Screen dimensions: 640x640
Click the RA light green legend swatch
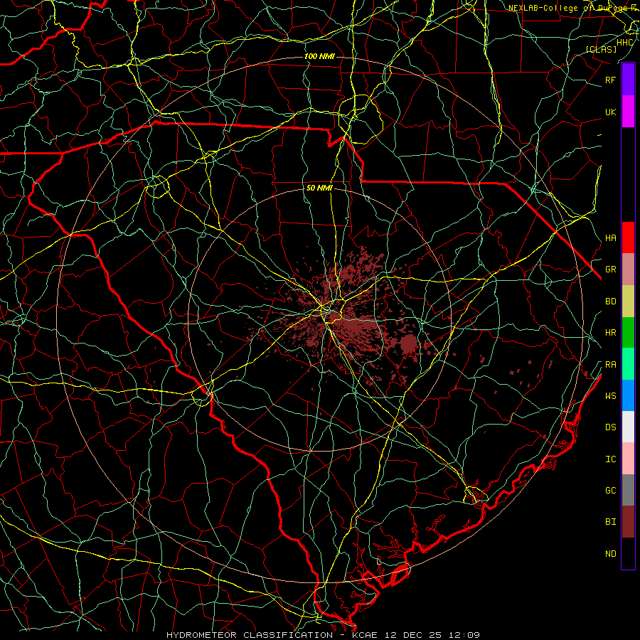pos(628,364)
